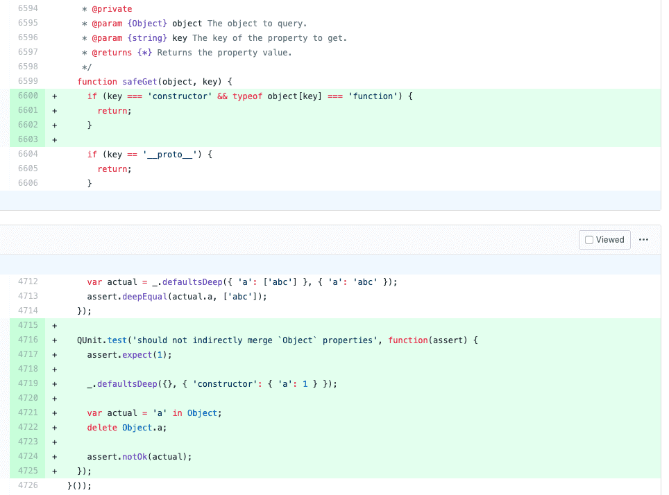Click the plus marker on line 6603
669x495 pixels.
(55, 140)
